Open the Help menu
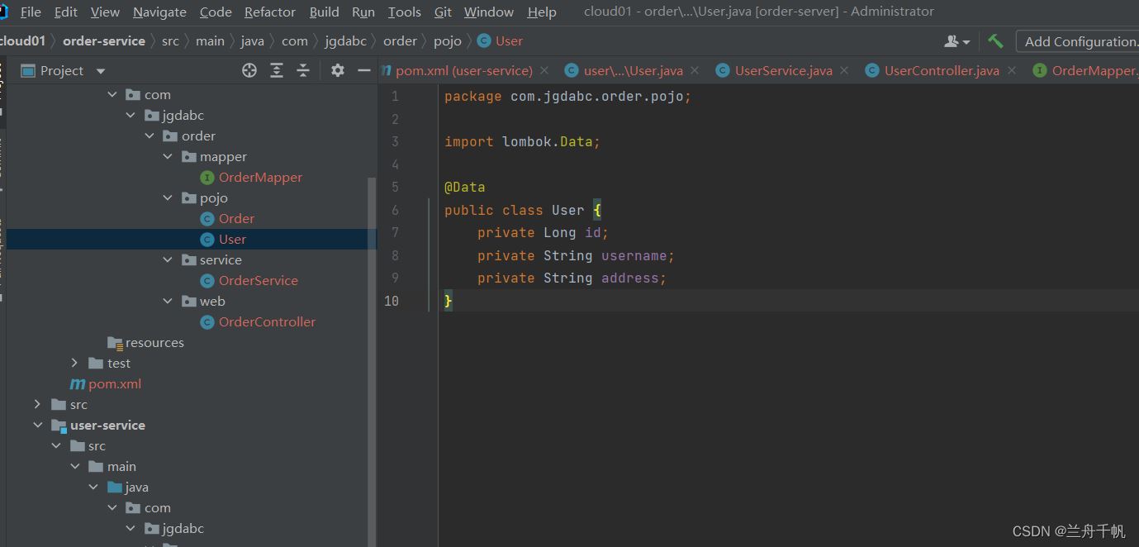 pos(542,12)
